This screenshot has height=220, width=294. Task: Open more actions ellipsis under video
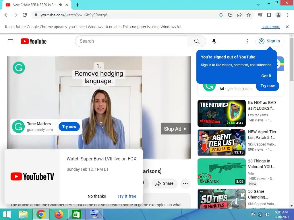tap(185, 184)
